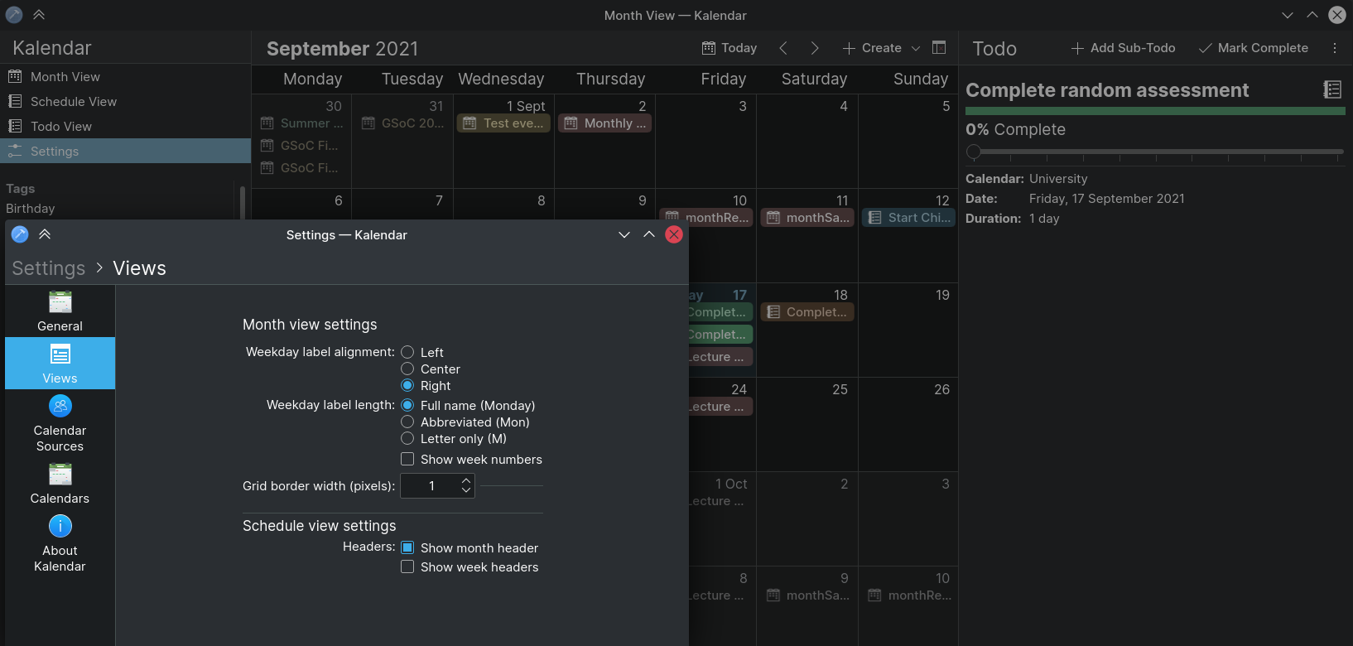This screenshot has width=1353, height=646.
Task: Open the 'Start Chi...' todo on the 12th
Action: click(x=908, y=218)
